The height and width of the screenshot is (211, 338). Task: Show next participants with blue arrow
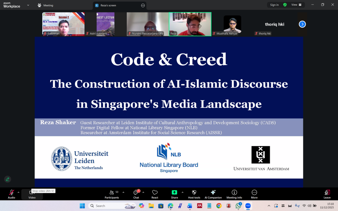point(302,24)
